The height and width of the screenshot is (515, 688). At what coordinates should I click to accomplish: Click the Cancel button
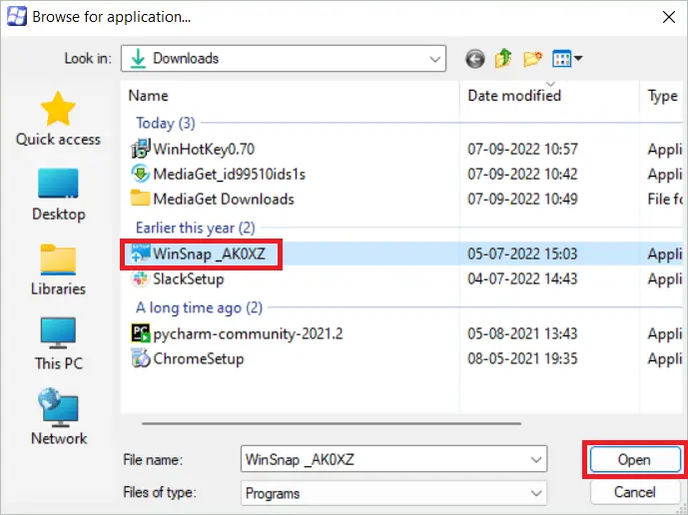coord(634,492)
